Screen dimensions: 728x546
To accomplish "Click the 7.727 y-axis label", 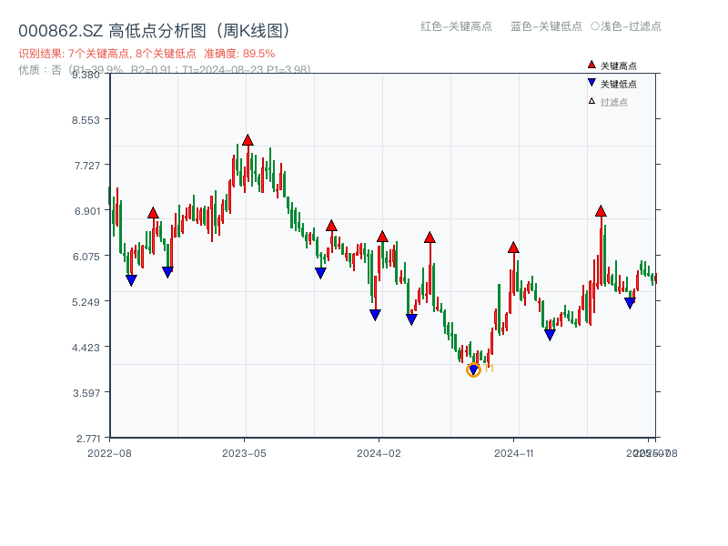I will pyautogui.click(x=87, y=166).
